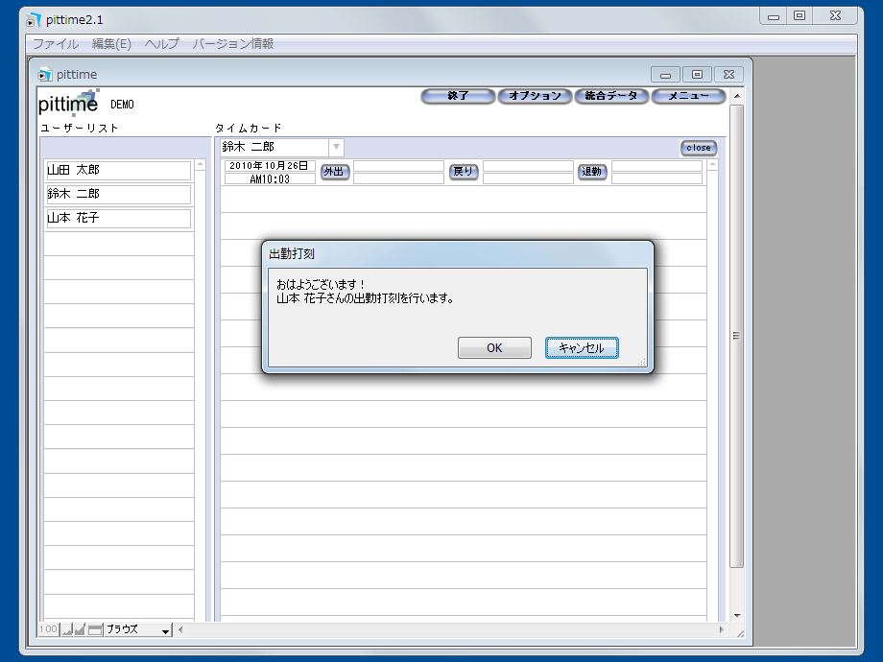
Task: Select user 山田 太郎 in the list
Action: pyautogui.click(x=118, y=171)
